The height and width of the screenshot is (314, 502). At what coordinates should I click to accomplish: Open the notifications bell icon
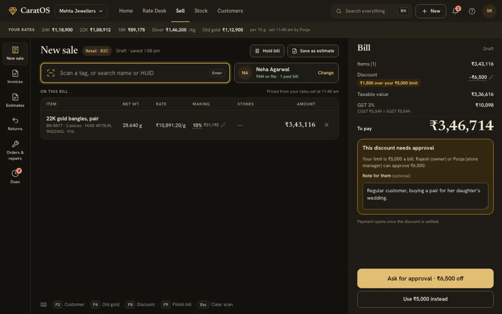[x=456, y=11]
